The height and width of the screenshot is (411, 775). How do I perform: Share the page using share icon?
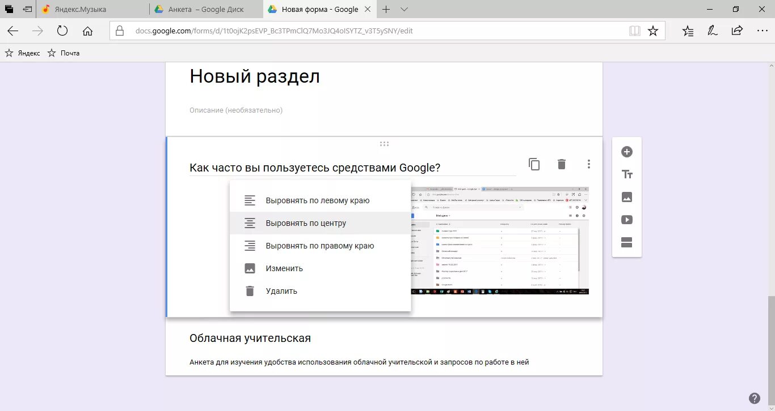tap(737, 31)
